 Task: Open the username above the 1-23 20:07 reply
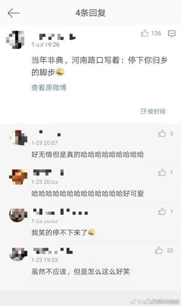(x=50, y=133)
